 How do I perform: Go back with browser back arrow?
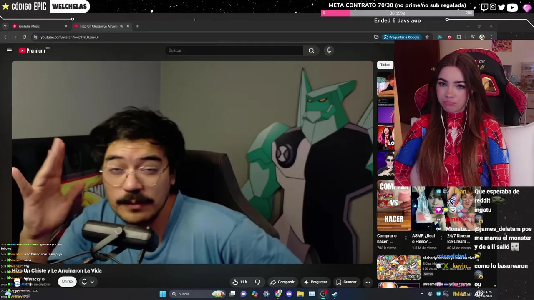(x=5, y=37)
